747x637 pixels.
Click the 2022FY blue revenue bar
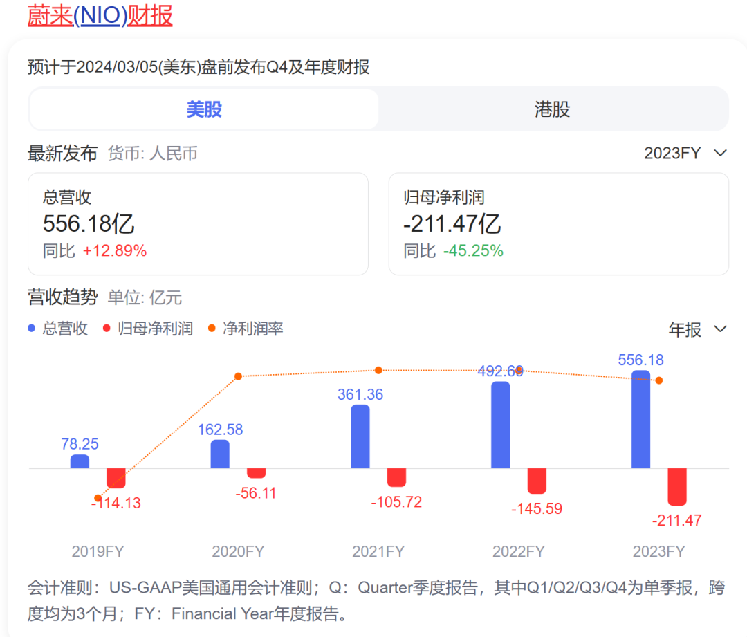coord(500,425)
